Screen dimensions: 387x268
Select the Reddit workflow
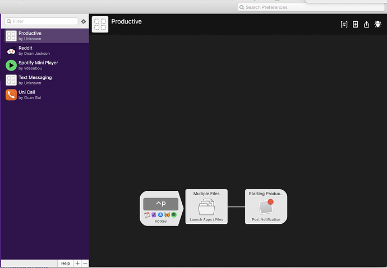point(47,51)
